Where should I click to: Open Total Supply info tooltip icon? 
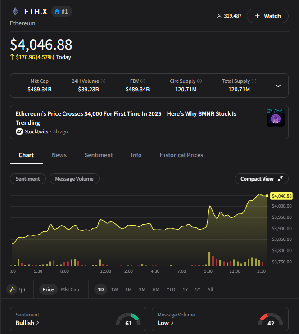pos(254,81)
